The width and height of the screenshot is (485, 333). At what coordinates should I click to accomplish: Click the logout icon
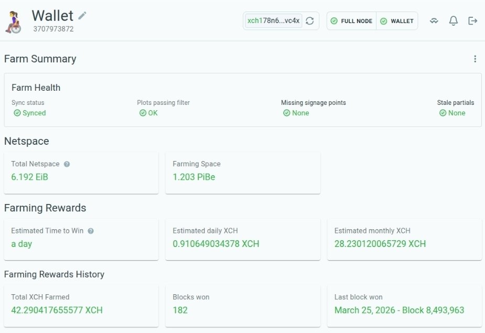point(472,21)
